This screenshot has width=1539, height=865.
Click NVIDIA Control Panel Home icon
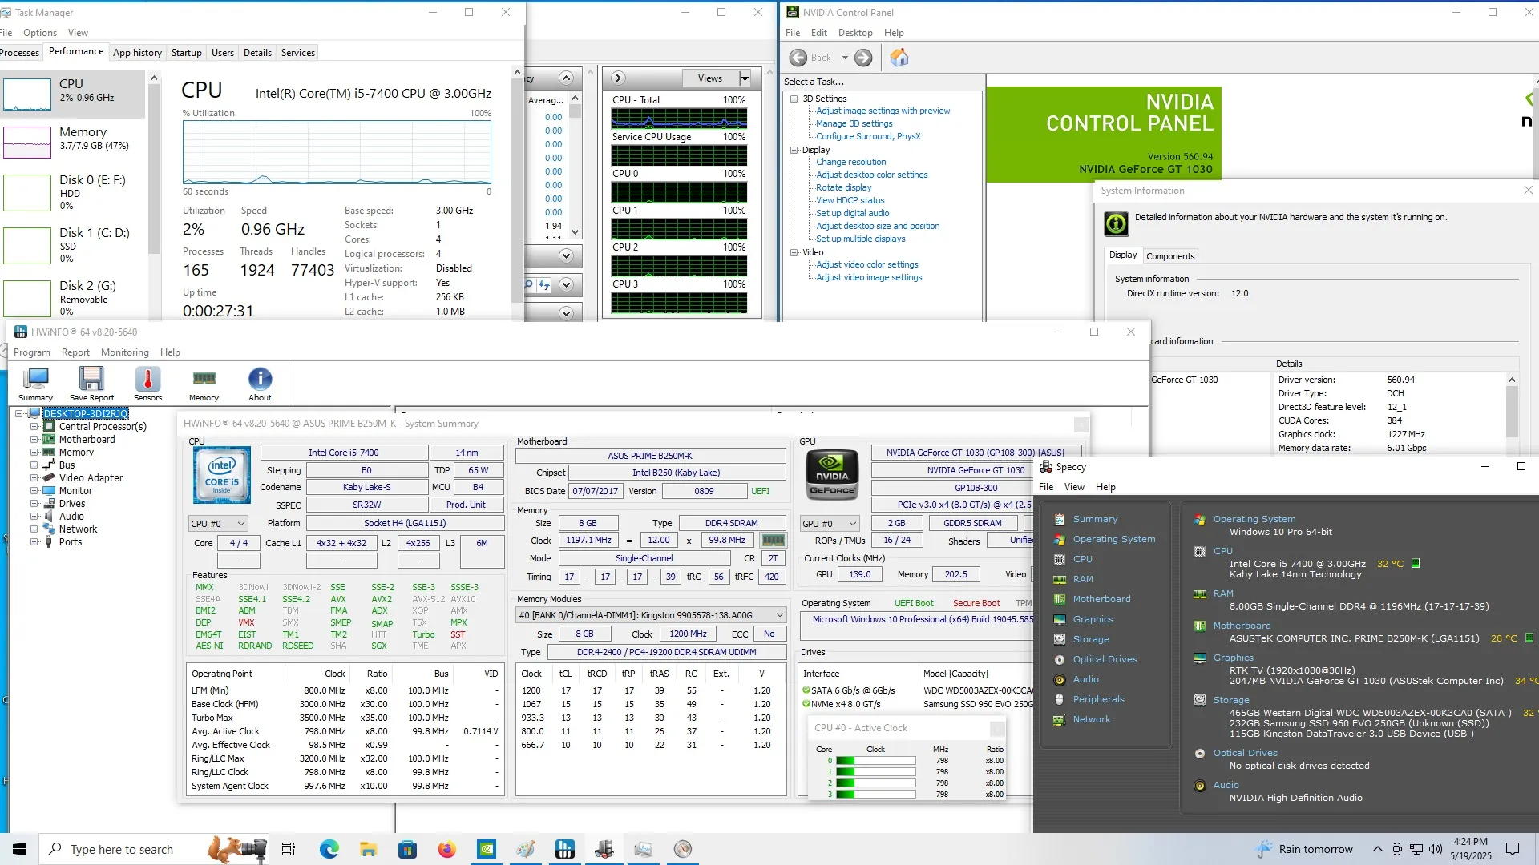pos(899,58)
